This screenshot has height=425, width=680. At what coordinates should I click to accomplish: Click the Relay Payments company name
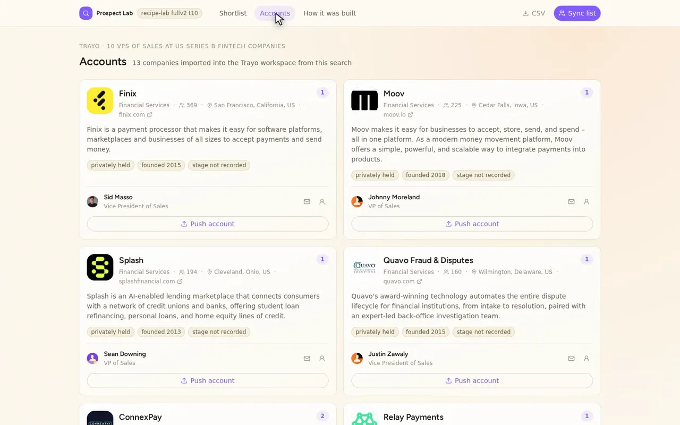413,417
